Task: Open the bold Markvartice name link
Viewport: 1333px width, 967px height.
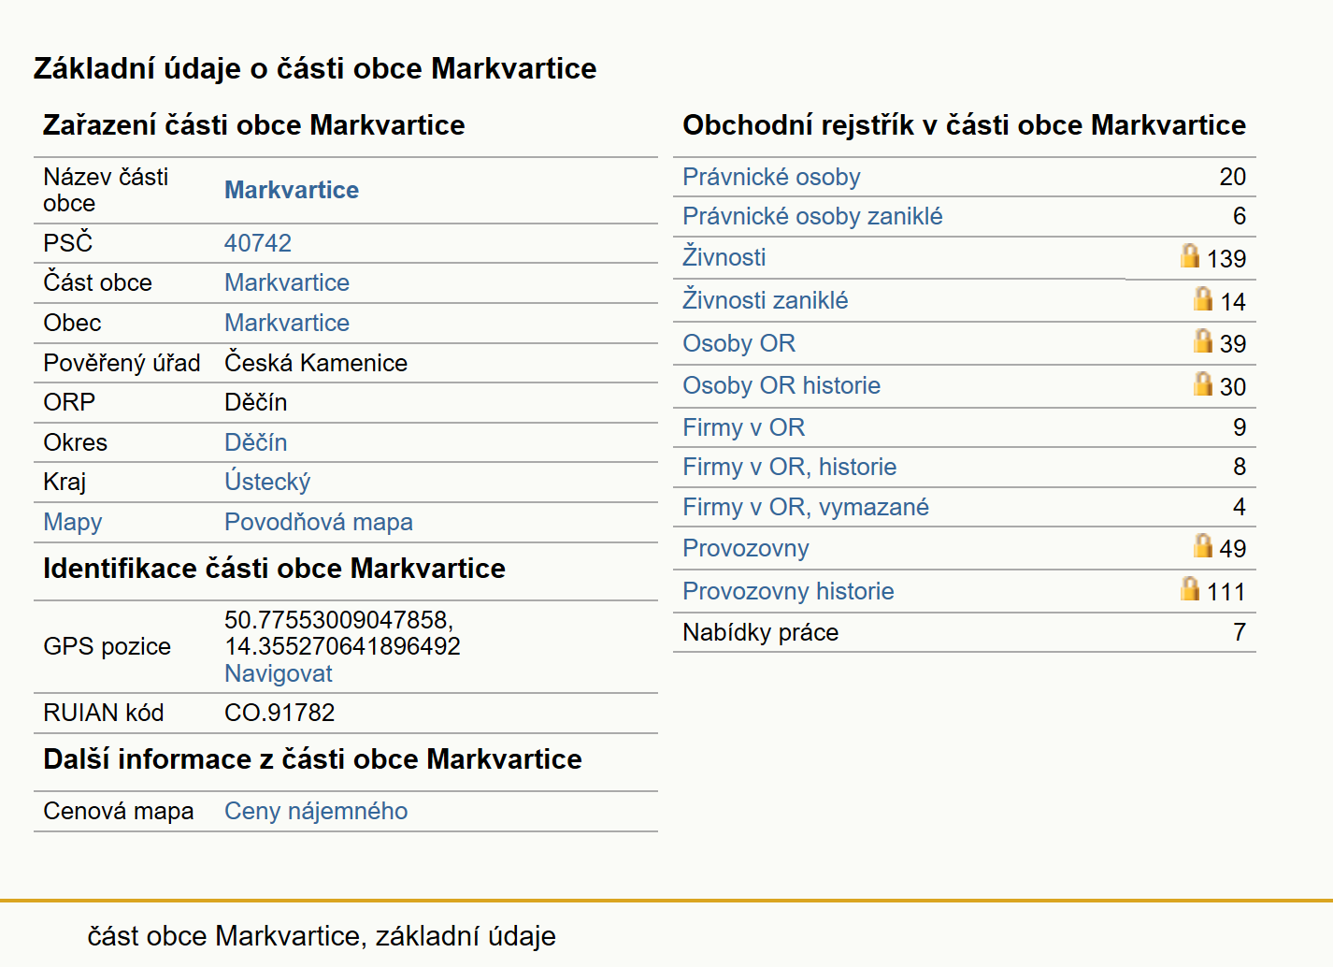Action: click(x=292, y=190)
